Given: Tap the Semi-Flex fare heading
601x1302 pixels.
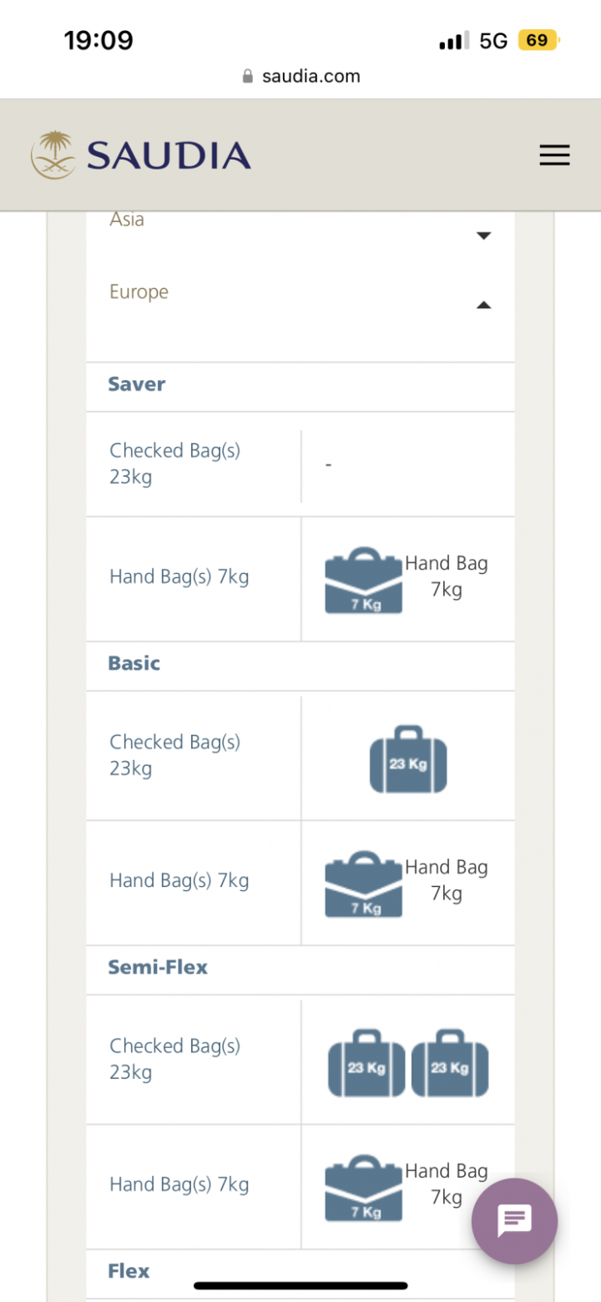Looking at the screenshot, I should (x=158, y=967).
